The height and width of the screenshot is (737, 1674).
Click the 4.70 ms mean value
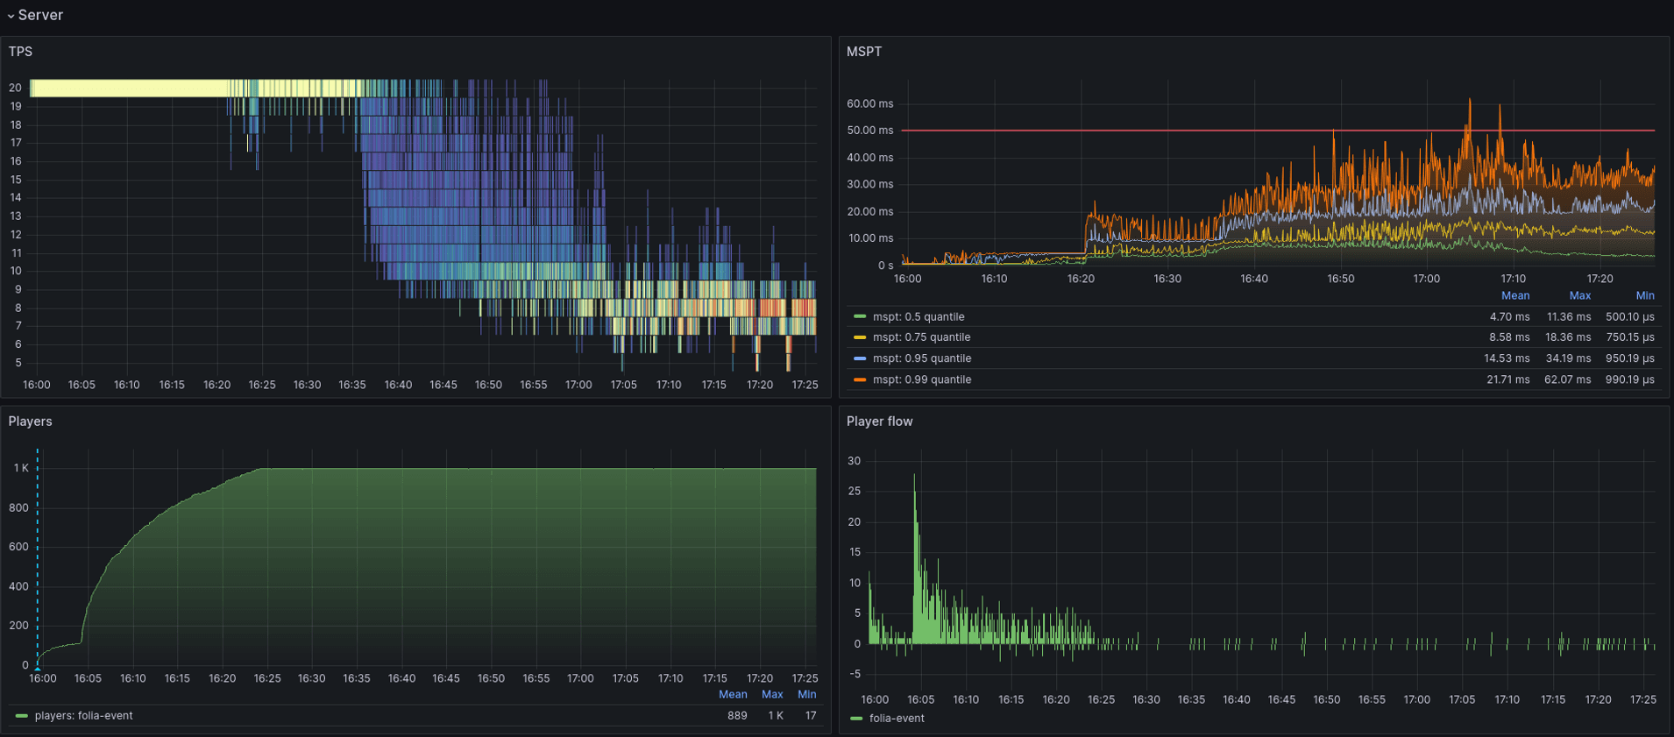(x=1510, y=316)
